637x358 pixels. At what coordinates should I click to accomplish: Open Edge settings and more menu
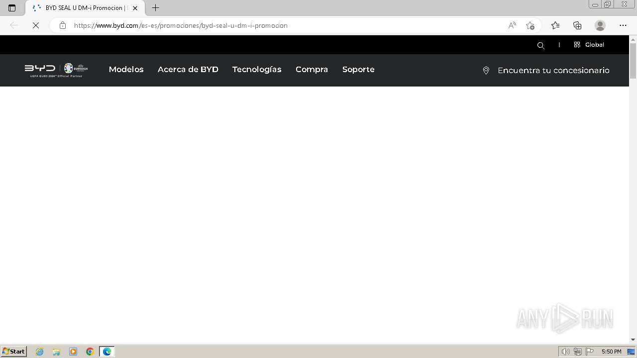tap(623, 25)
